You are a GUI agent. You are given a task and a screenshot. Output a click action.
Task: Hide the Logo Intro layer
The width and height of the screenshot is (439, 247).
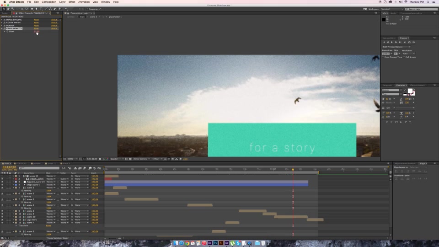click(2, 220)
